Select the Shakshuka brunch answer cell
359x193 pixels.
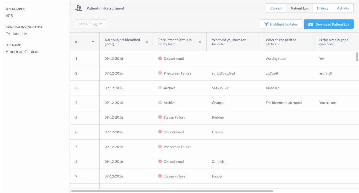click(x=220, y=88)
